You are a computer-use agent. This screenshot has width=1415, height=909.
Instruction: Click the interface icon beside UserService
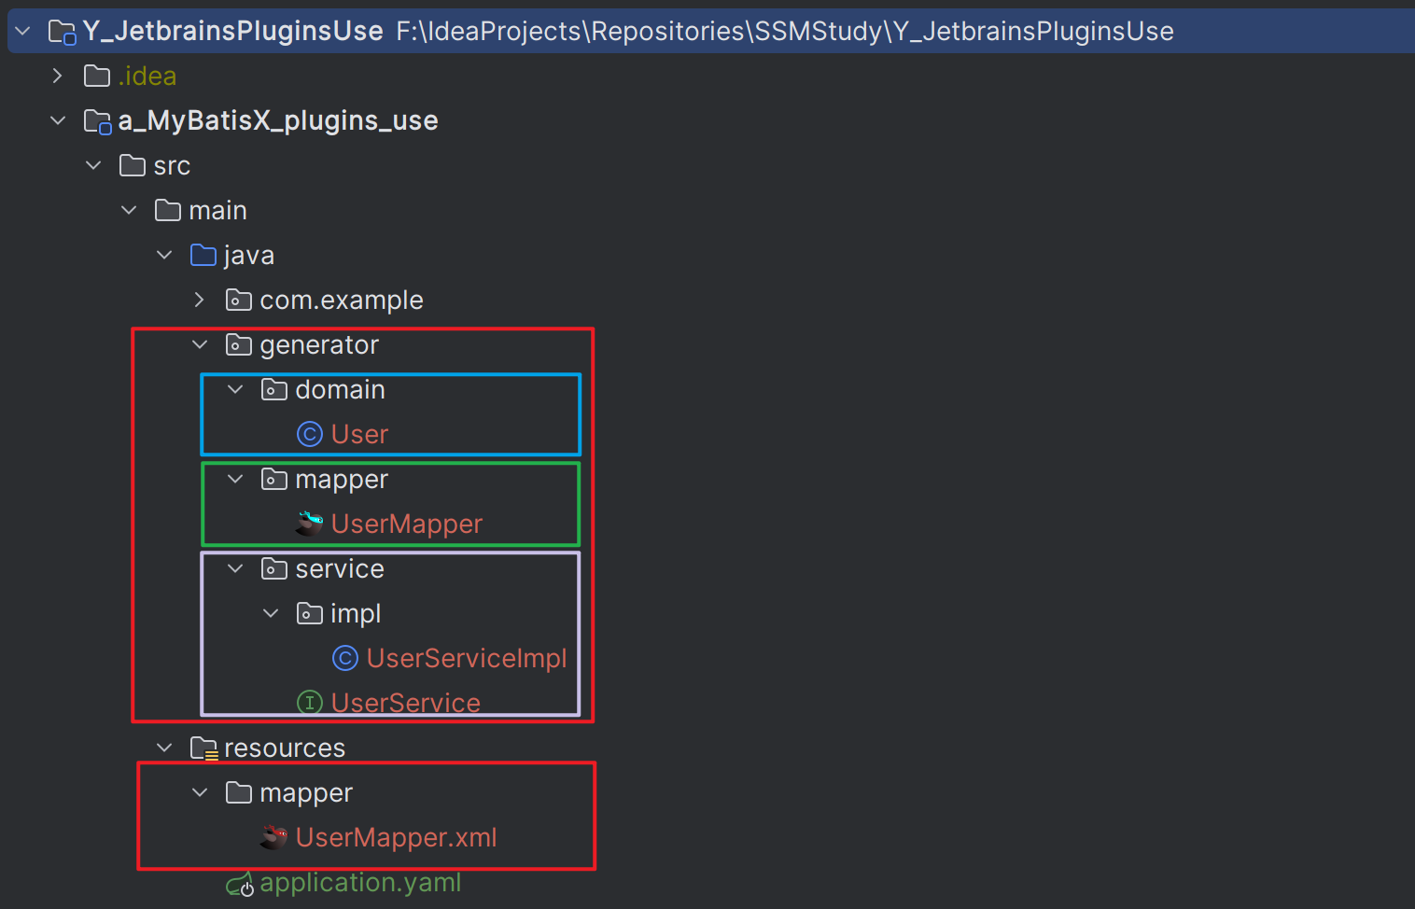[309, 702]
